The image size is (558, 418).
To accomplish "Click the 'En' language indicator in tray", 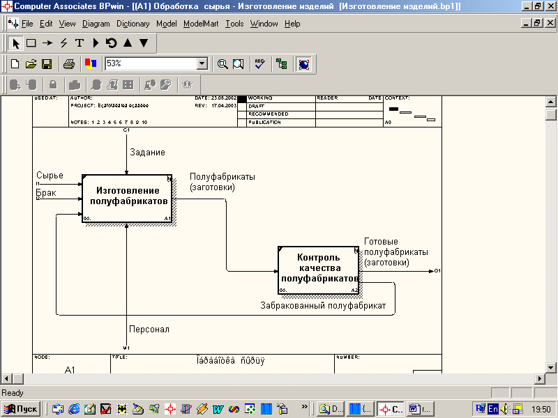I will (493, 409).
